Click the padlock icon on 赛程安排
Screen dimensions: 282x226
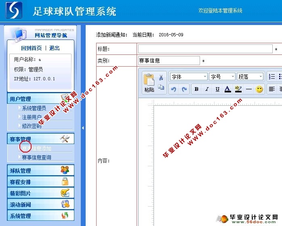point(65,181)
